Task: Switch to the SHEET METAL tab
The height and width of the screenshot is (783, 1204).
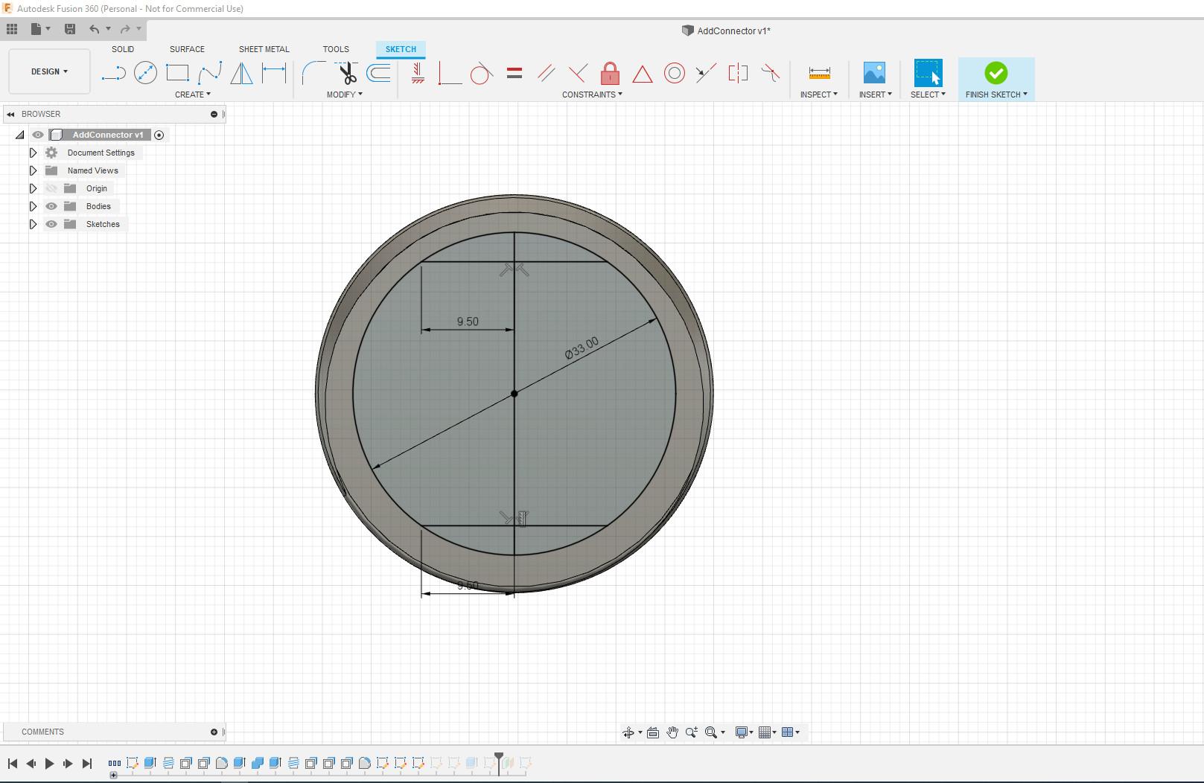Action: pos(264,49)
